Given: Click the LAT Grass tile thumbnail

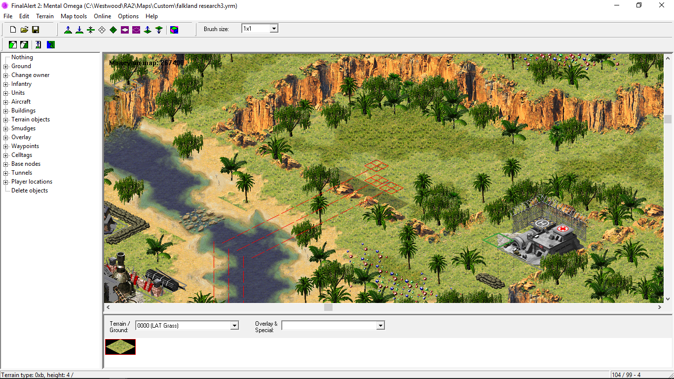Looking at the screenshot, I should tap(120, 347).
